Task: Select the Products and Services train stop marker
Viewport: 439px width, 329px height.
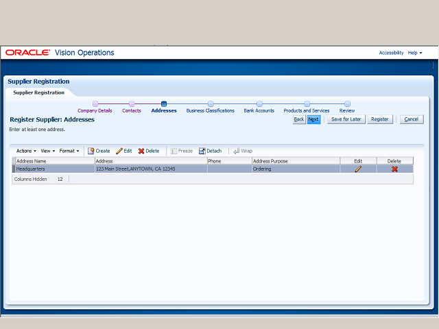Action: [307, 103]
